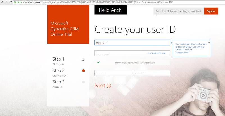Click the browser forward arrow
This screenshot has width=225, height=116.
6,2
